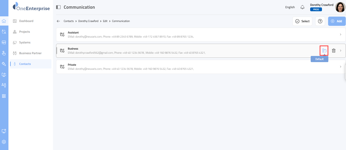Expand the Business row chevron
Screen dimensions: 346x150
[340, 51]
